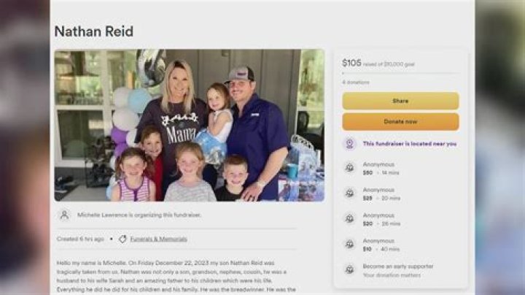Screen dimensions: 525x295
Task: Click the donor icon beside the $10 donation
Action: [349, 244]
